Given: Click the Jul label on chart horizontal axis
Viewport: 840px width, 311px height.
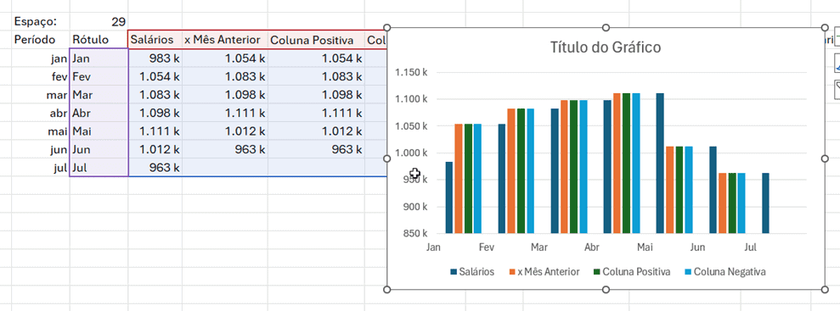Looking at the screenshot, I should coord(751,247).
